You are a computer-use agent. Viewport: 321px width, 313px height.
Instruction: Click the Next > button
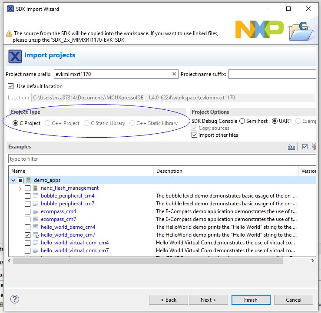(208, 300)
